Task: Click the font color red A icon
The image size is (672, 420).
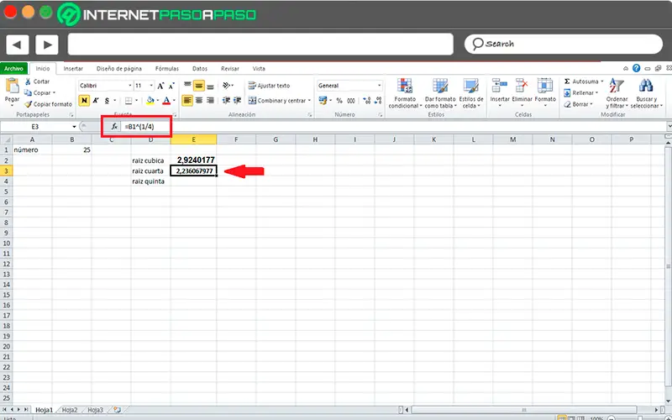Action: click(166, 101)
